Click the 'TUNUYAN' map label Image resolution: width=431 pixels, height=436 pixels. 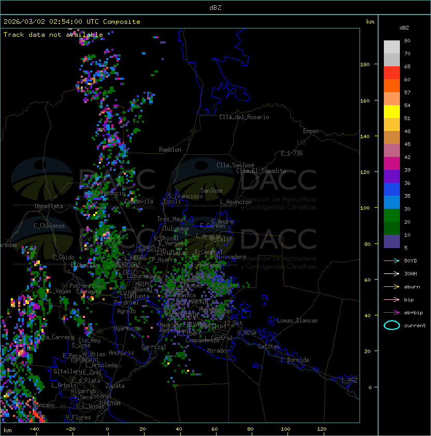110,403
